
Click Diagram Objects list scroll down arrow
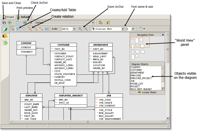(x=163, y=88)
